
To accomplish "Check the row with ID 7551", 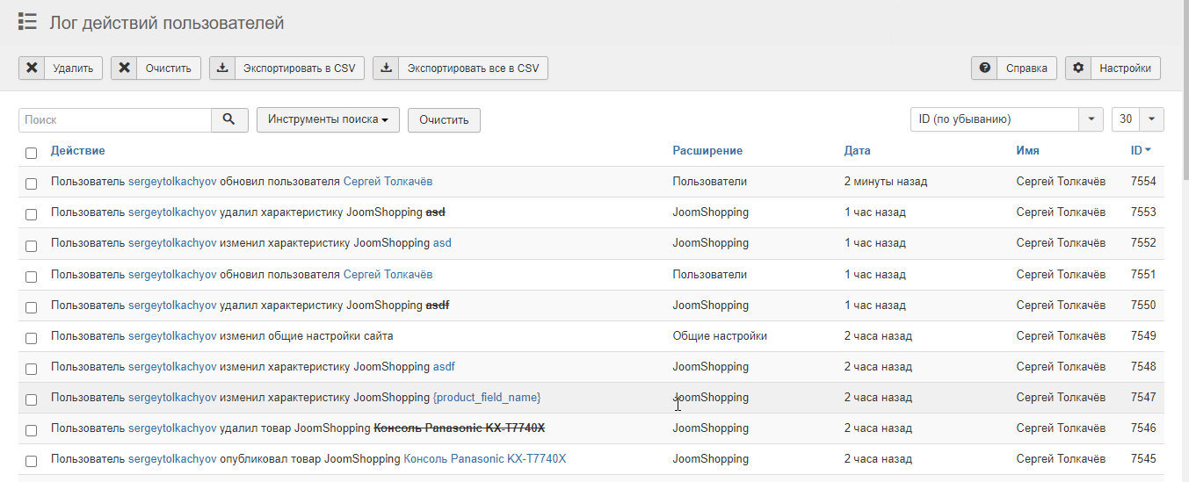I will click(x=31, y=277).
